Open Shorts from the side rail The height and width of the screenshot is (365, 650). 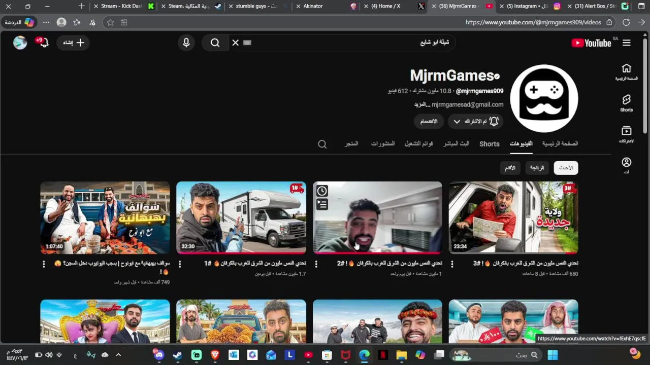tap(627, 103)
